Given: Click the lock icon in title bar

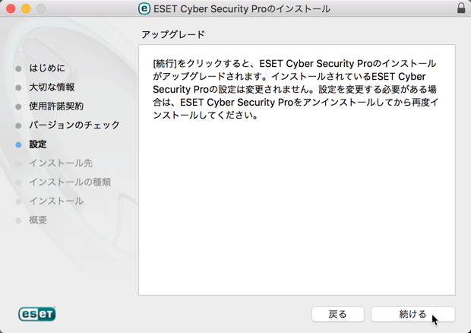Looking at the screenshot, I should [x=461, y=8].
